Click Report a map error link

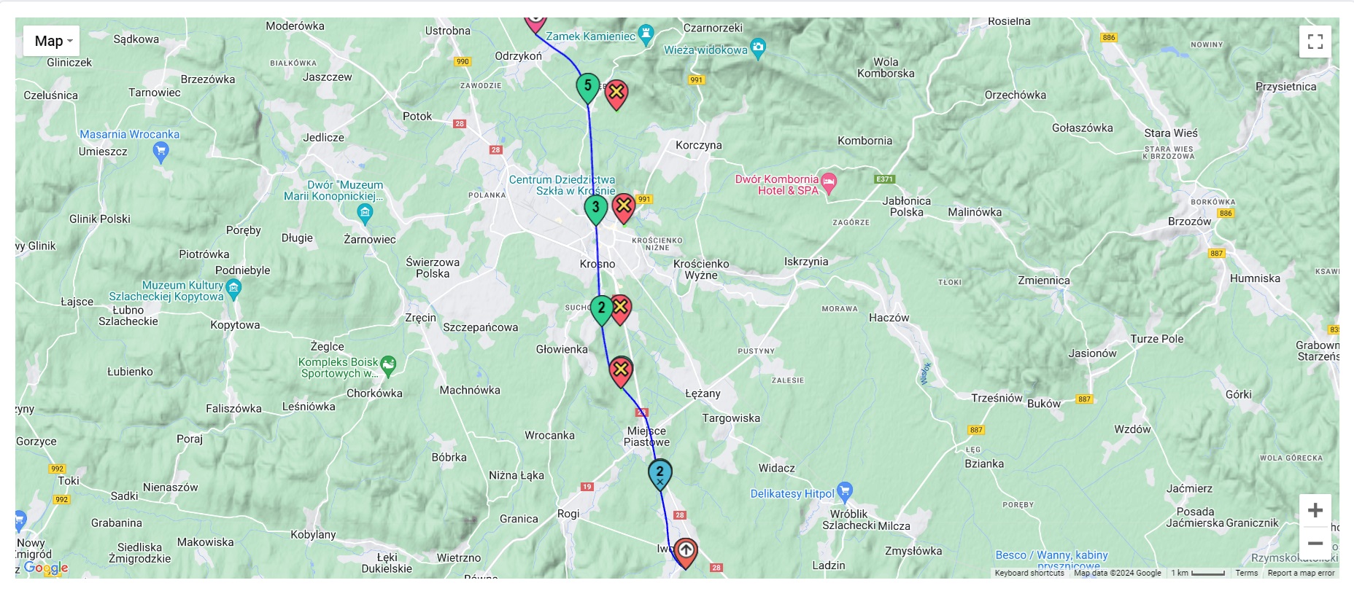pos(1301,573)
